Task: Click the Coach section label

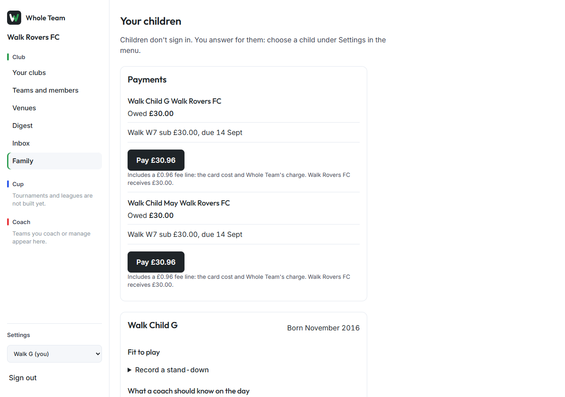Action: 21,222
